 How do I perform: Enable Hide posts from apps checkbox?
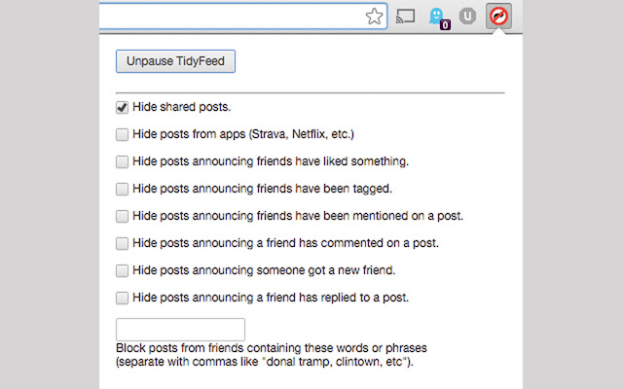pyautogui.click(x=122, y=134)
